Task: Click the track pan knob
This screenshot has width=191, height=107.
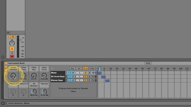Action: point(12,43)
